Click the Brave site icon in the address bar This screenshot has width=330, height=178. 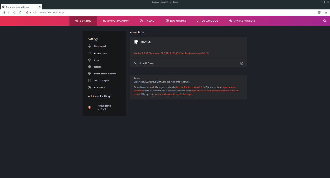tap(27, 13)
